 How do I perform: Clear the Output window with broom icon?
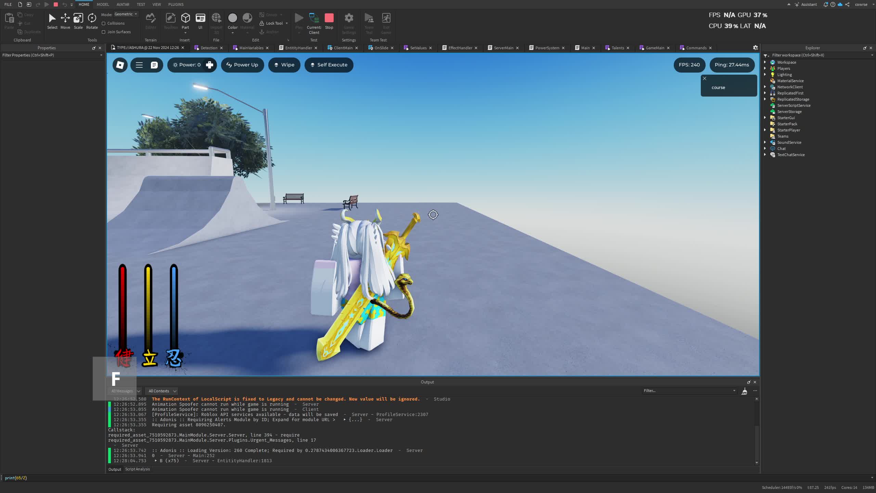744,391
